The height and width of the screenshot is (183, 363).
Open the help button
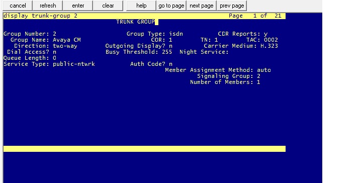[141, 6]
